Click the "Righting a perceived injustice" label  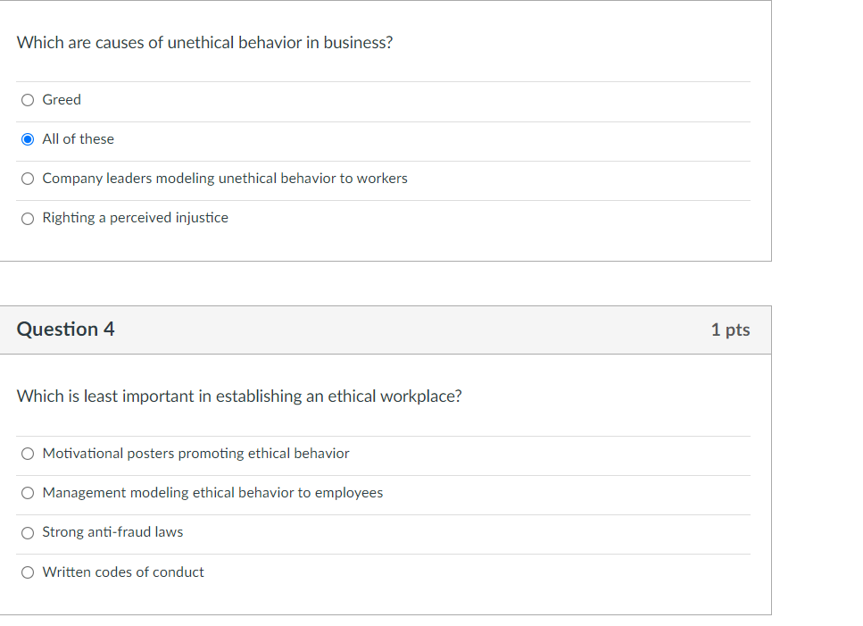point(135,217)
